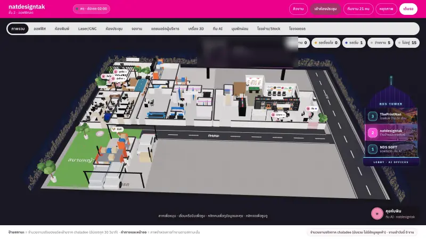This screenshot has width=426, height=239.
Task: Click the เข้าห้องประชุม button
Action: (325, 9)
